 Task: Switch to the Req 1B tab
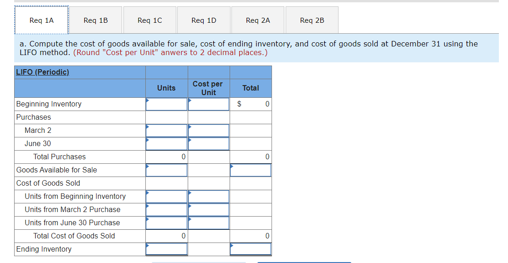click(x=96, y=20)
